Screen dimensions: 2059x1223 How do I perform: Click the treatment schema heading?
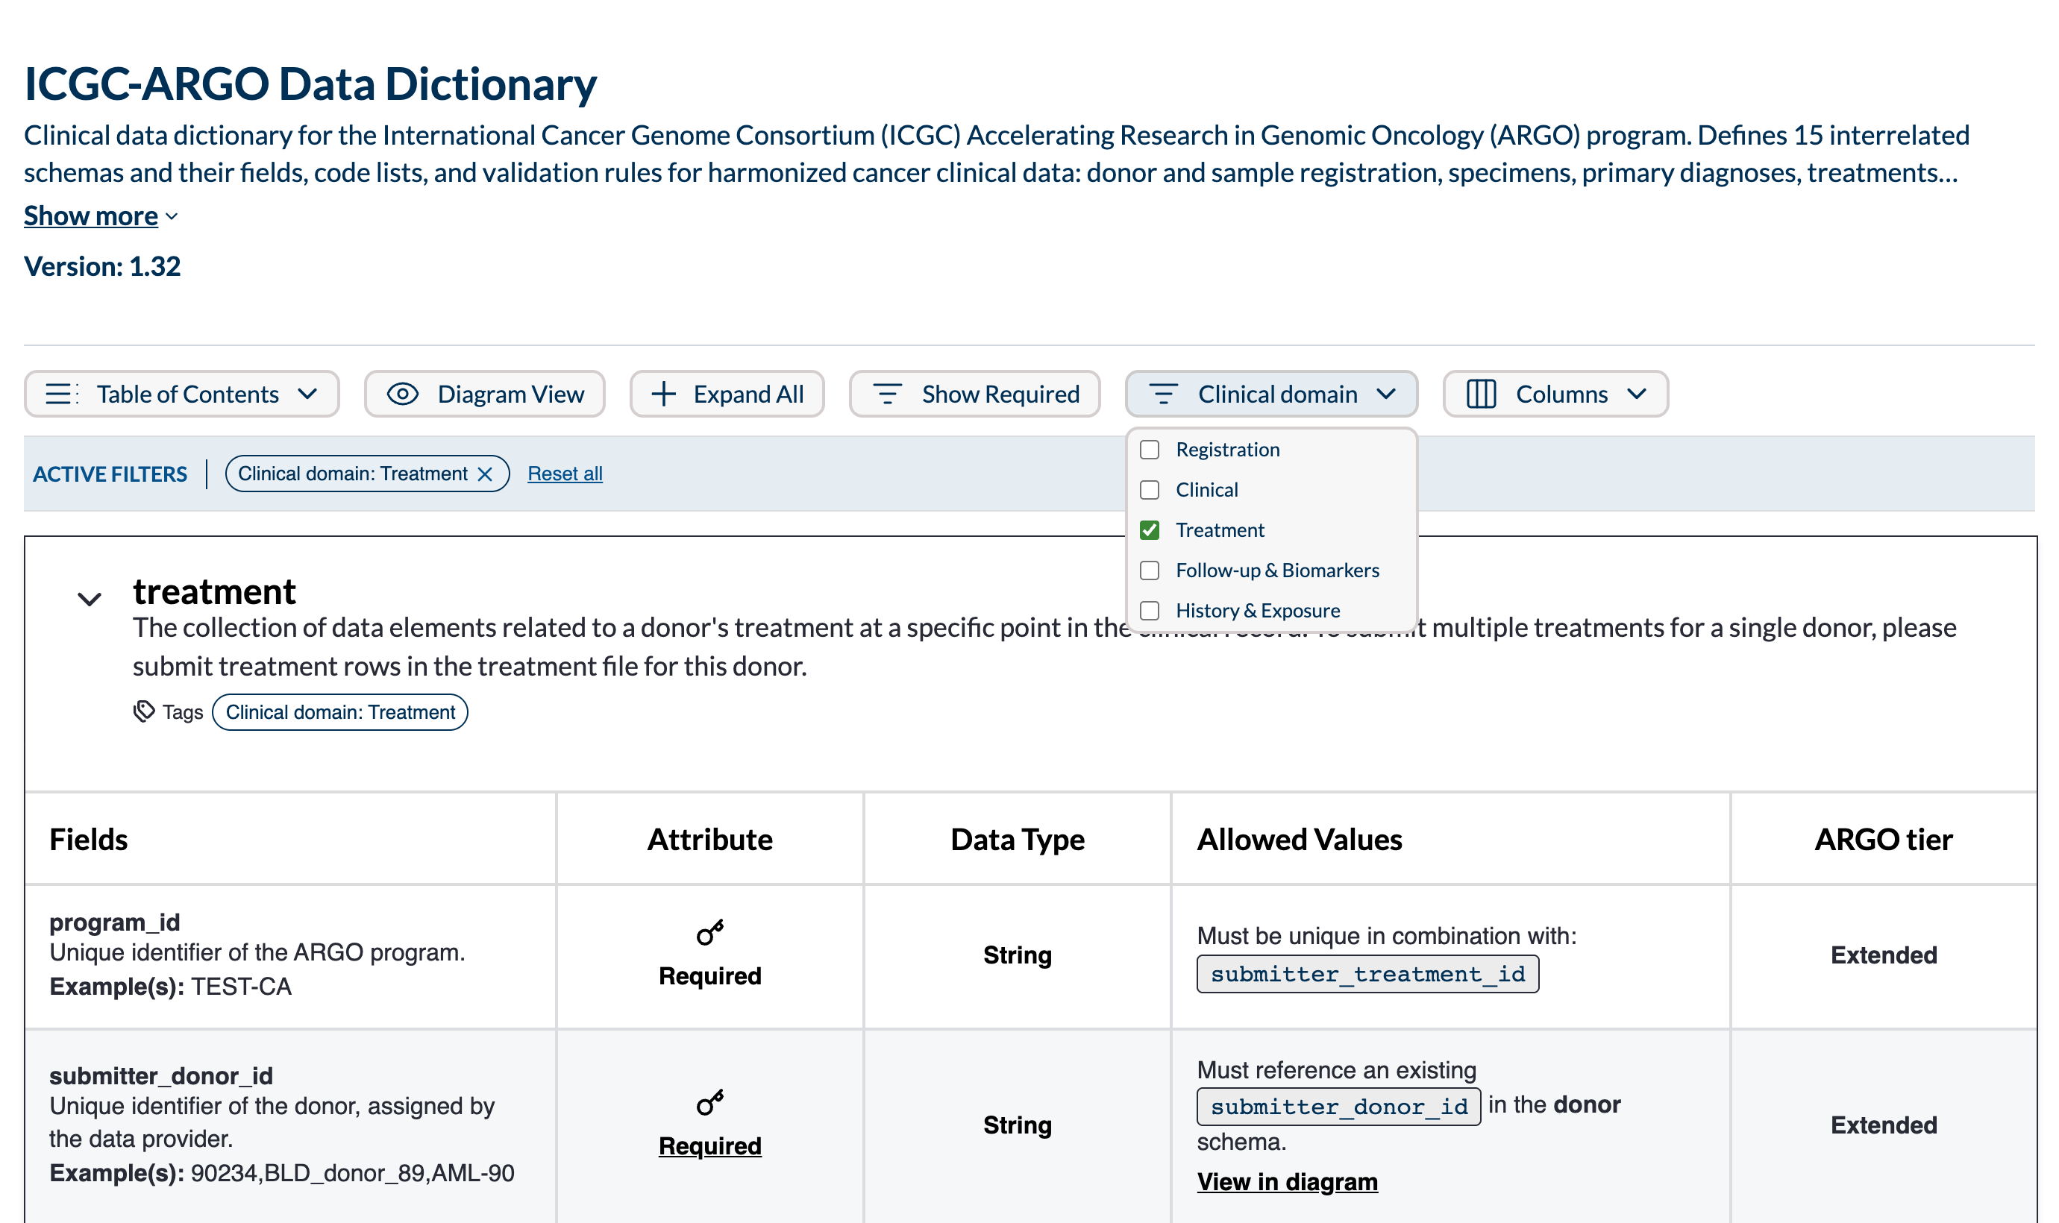[x=214, y=591]
